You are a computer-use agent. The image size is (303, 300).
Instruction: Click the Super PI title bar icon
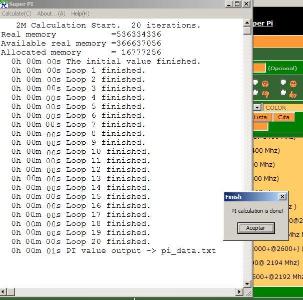click(4, 4)
